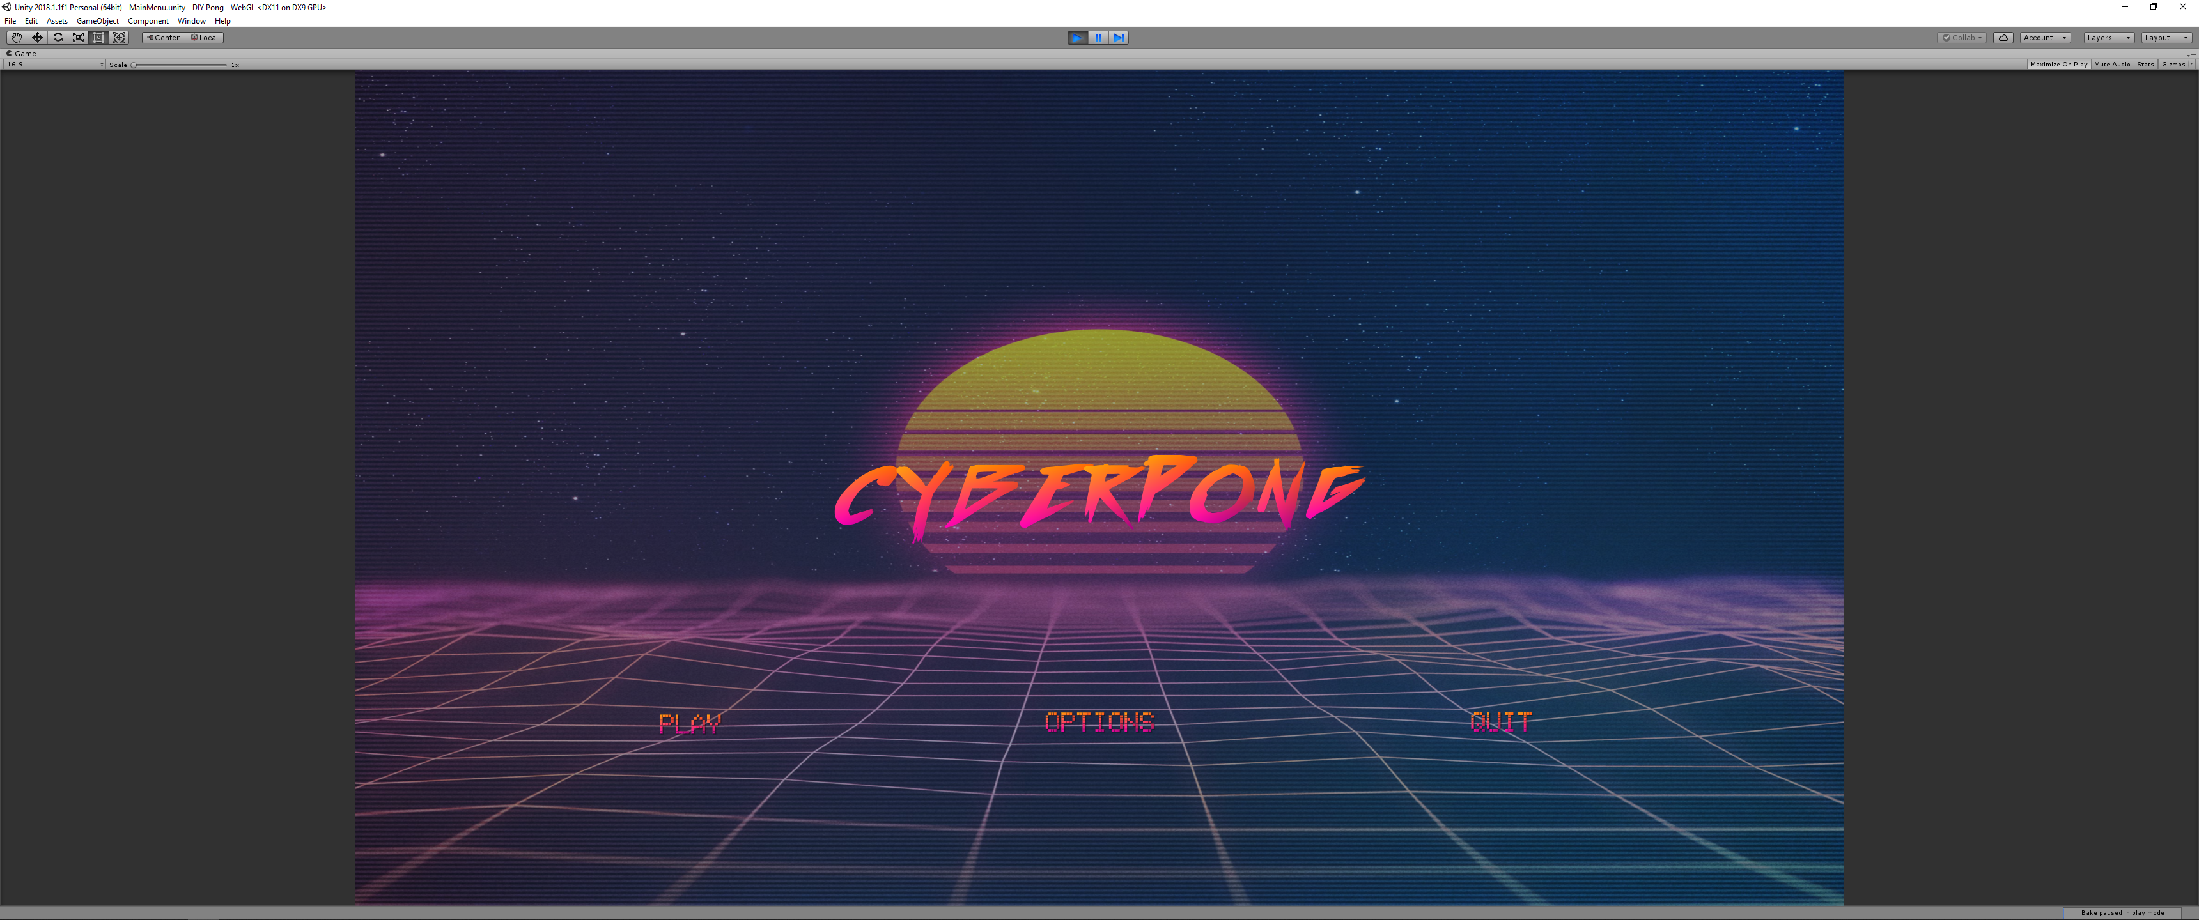The image size is (2199, 920).
Task: Open the Component menu
Action: coord(148,20)
